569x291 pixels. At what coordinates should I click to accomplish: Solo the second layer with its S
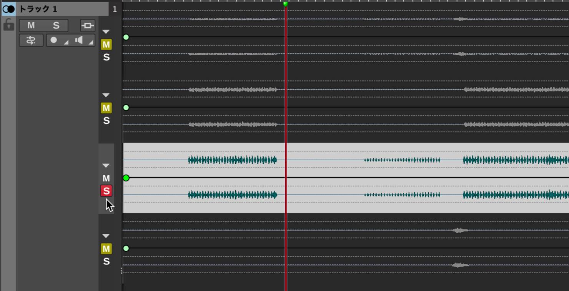(106, 121)
